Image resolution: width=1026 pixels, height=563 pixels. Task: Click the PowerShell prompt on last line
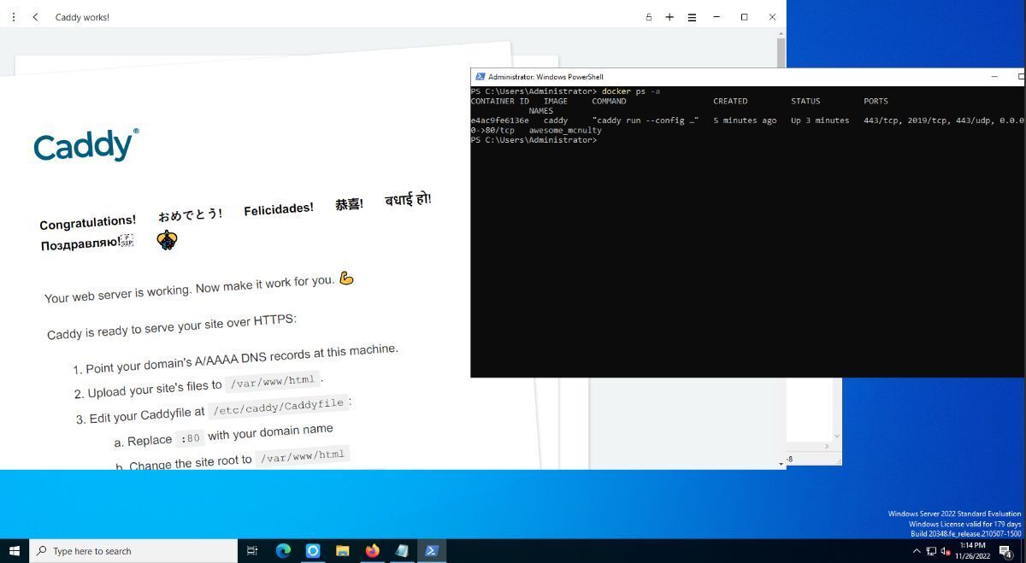pos(534,140)
